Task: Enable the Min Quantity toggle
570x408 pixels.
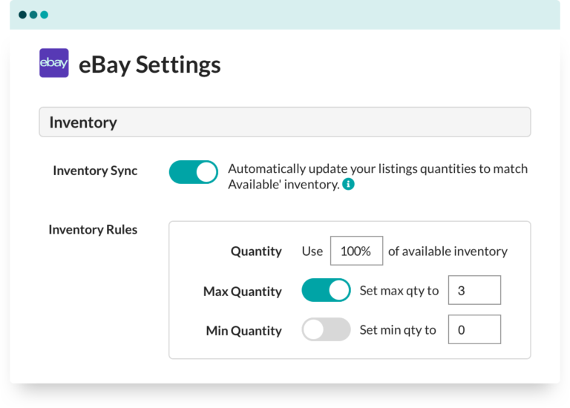Action: pos(326,329)
